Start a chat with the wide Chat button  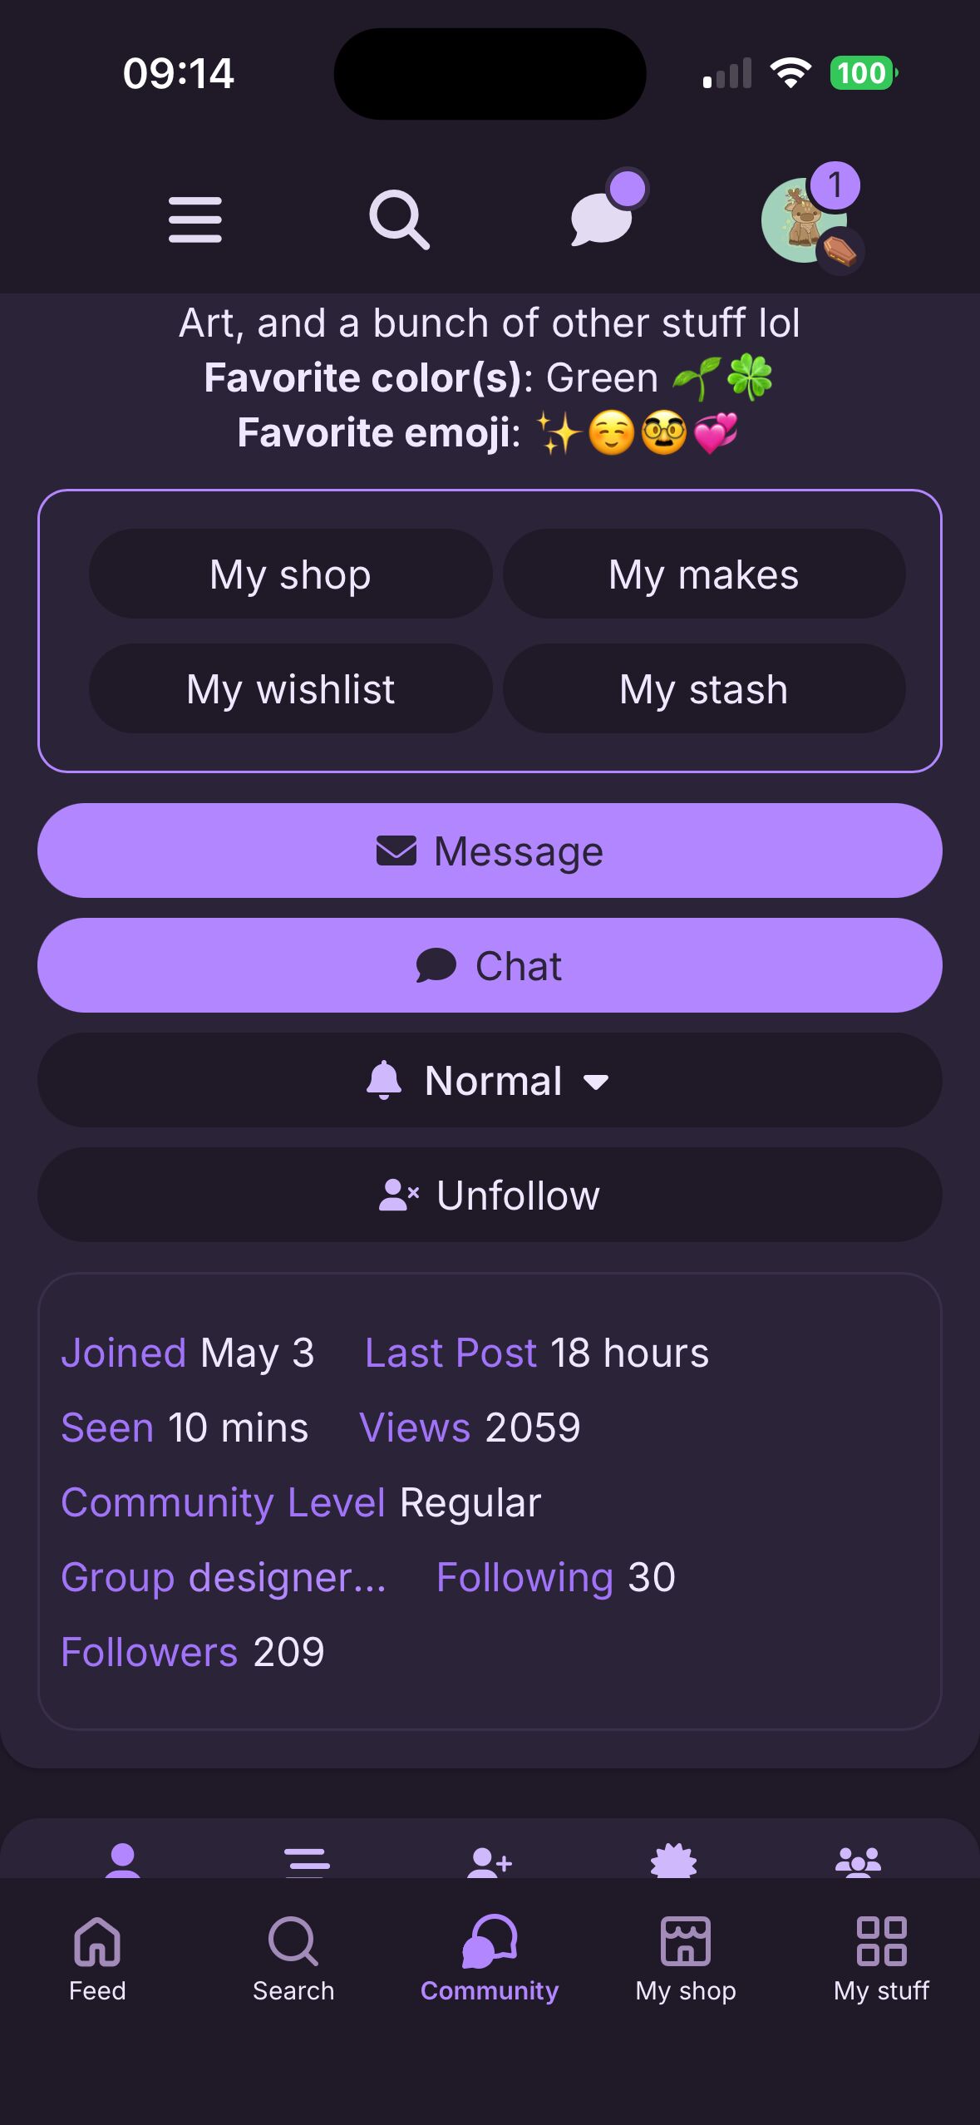(490, 965)
